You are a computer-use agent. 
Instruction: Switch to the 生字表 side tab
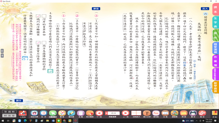coord(215,22)
